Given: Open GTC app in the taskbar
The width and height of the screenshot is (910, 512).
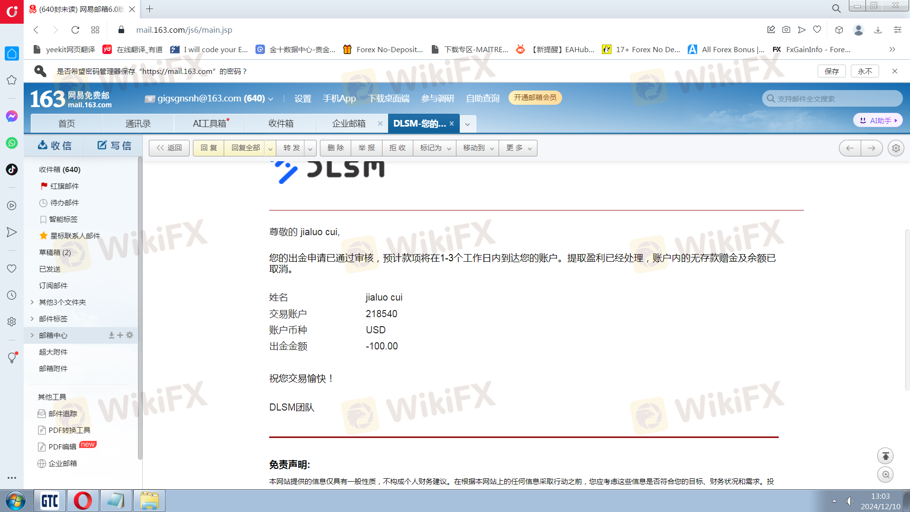Looking at the screenshot, I should (50, 501).
